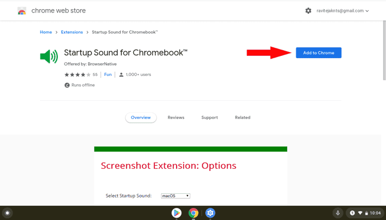This screenshot has height=220, width=386.
Task: Click the microphone icon in the shelf
Action: click(338, 213)
